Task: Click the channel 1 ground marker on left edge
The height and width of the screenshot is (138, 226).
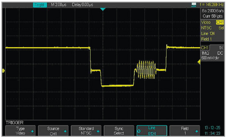Action: point(3,71)
